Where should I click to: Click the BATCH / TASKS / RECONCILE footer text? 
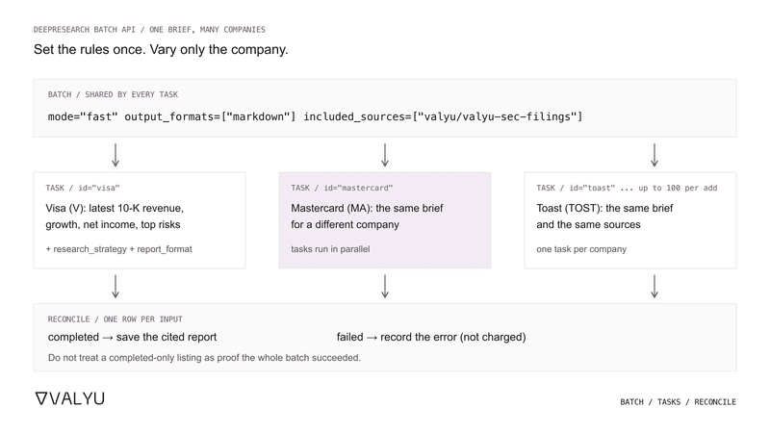click(679, 401)
